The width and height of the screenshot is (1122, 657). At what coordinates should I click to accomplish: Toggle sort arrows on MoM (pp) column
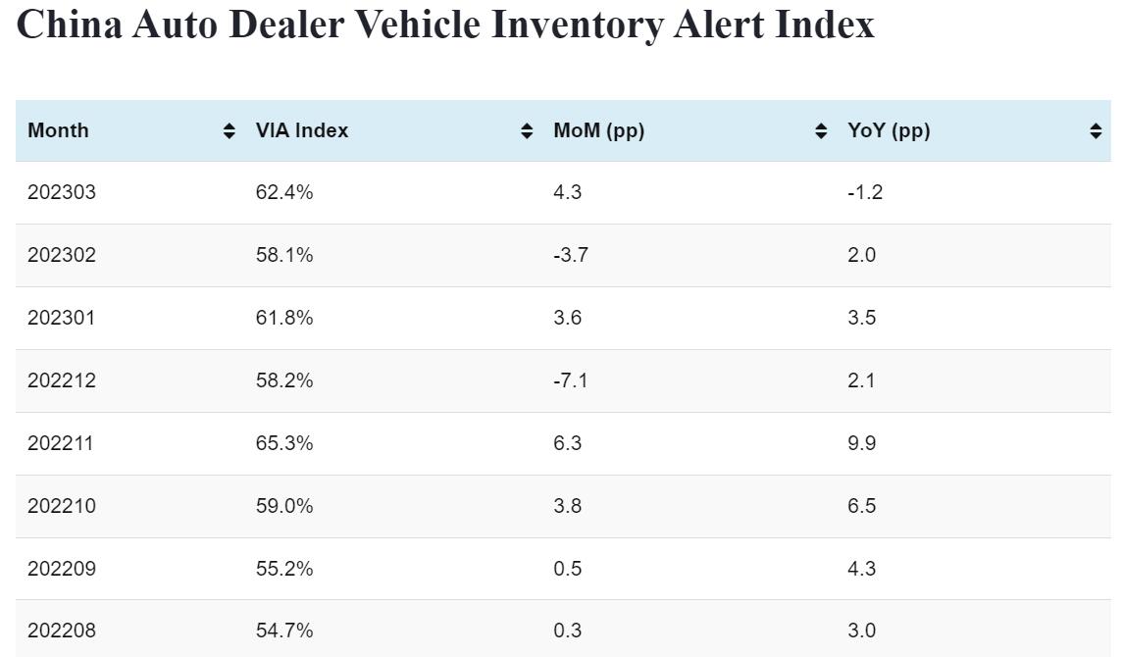(x=821, y=131)
